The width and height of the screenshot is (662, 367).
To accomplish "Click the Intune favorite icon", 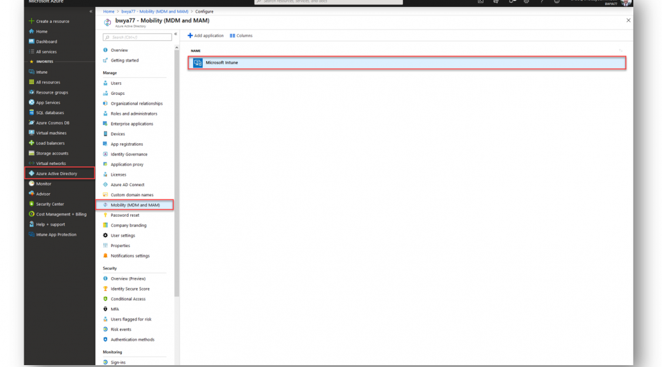I will pos(31,72).
